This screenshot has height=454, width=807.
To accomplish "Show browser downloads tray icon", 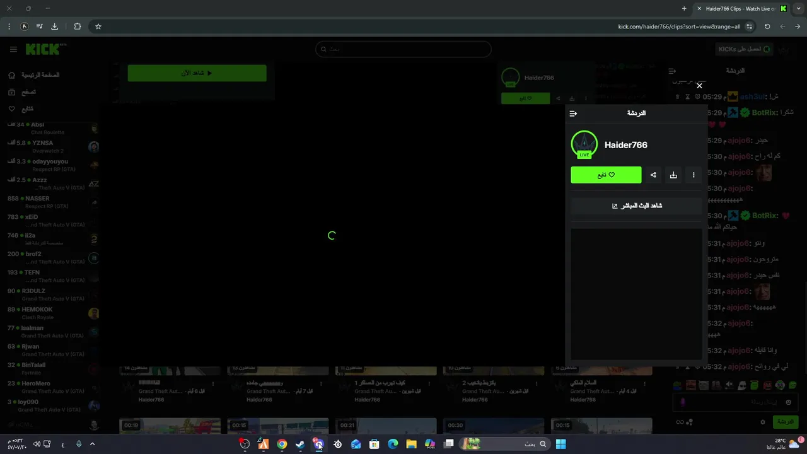I will click(54, 26).
